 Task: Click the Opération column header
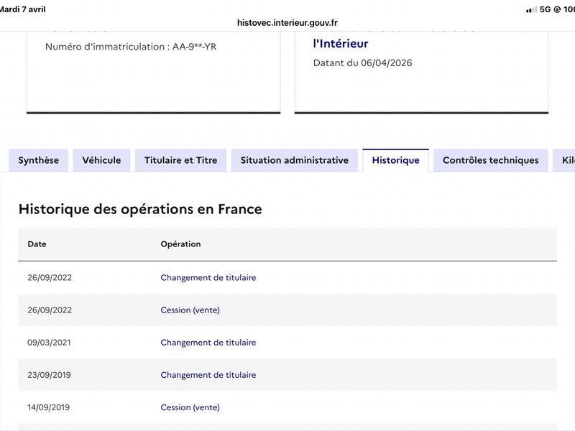(x=180, y=244)
